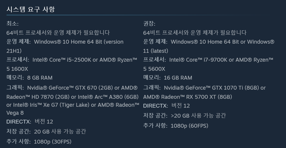Click the '8 GB RAM' memory value
Viewport: 286px width, 148px height.
pos(40,78)
